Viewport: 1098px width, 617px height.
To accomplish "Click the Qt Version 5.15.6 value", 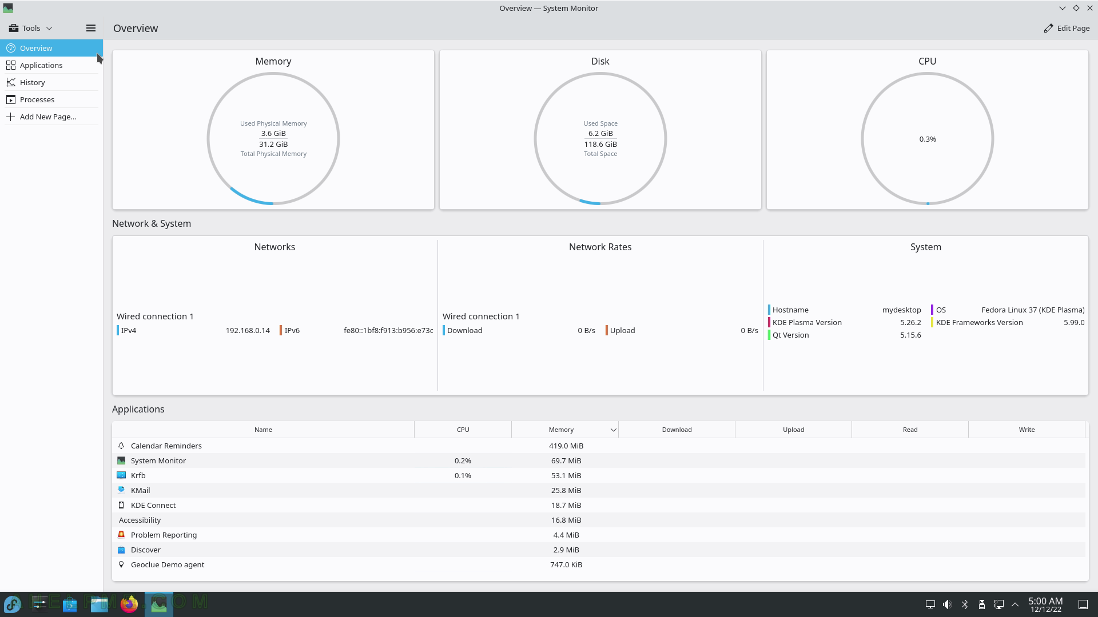I will pos(910,335).
